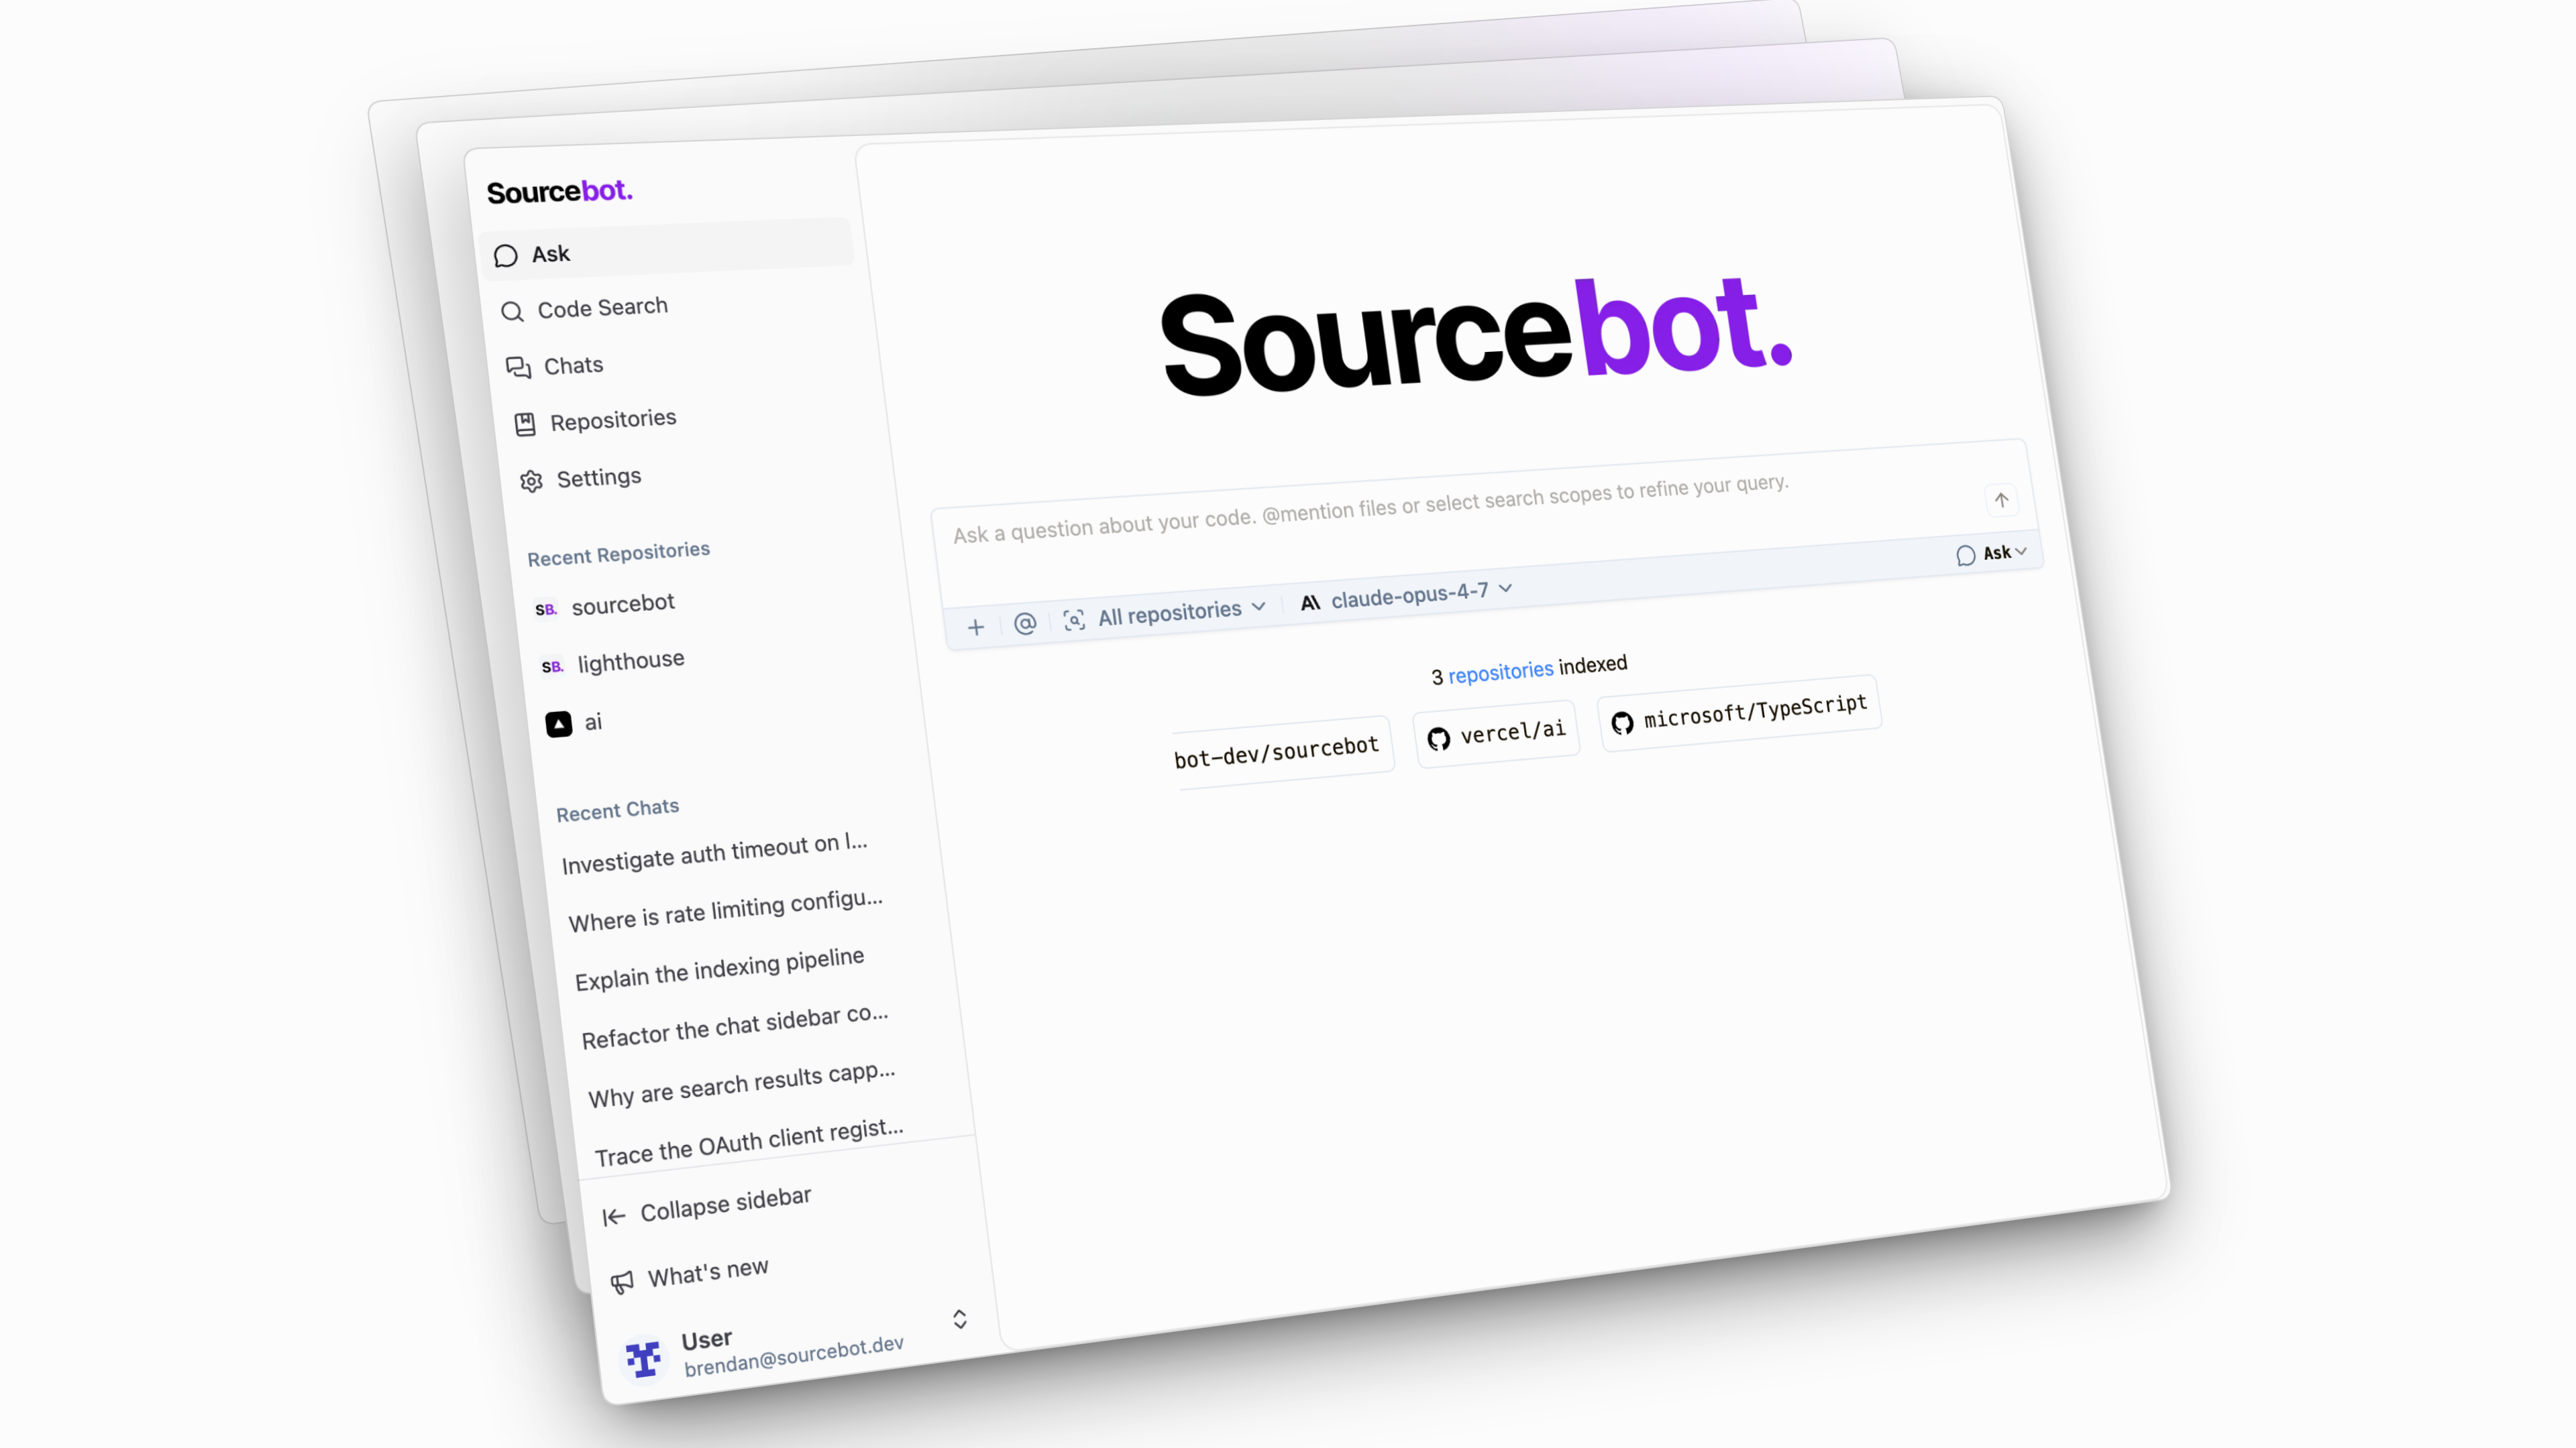
Task: Open the microsoft/TypeScript repository chip
Action: [x=1740, y=713]
